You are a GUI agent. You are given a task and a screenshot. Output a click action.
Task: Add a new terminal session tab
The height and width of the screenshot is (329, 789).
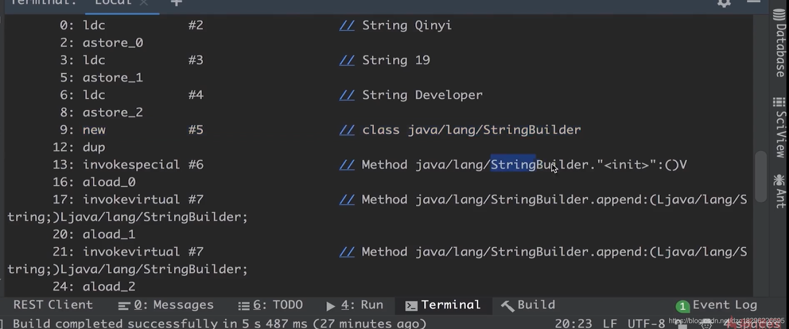click(176, 3)
